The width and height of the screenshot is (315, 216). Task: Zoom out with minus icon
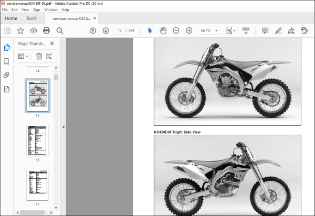coord(176,31)
